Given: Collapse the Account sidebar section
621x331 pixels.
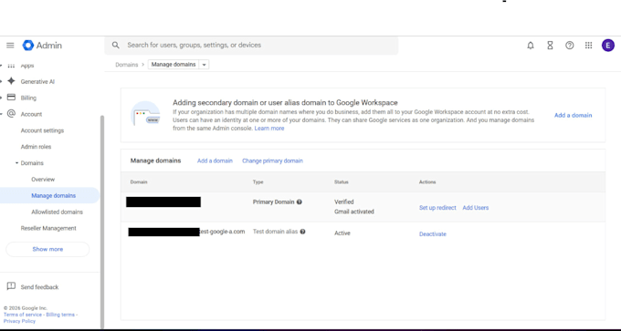Looking at the screenshot, I should [x=2, y=114].
